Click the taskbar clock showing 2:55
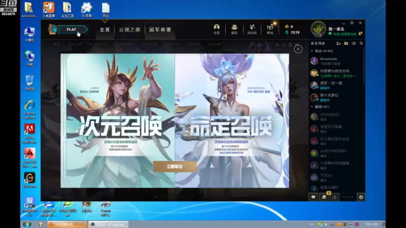 [371, 224]
